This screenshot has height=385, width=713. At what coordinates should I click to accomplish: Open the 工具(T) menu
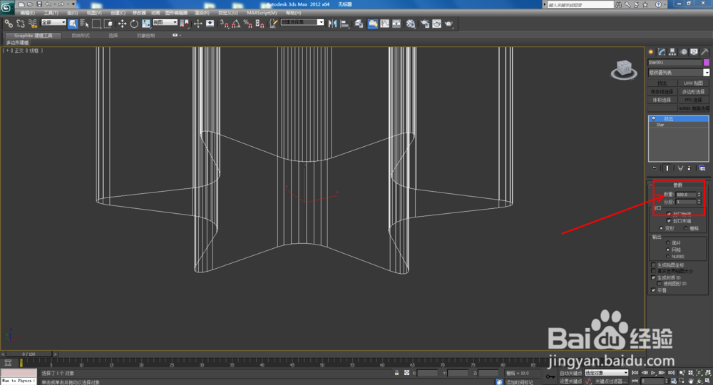tap(51, 13)
